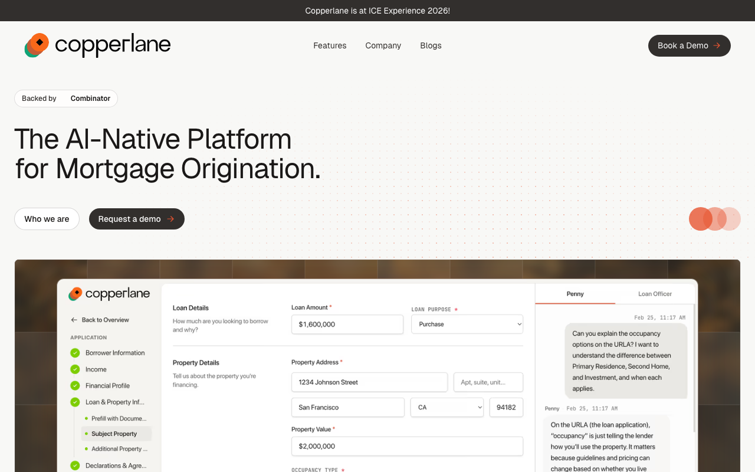755x472 pixels.
Task: Click the ZIP code field showing 94182
Action: tap(506, 408)
